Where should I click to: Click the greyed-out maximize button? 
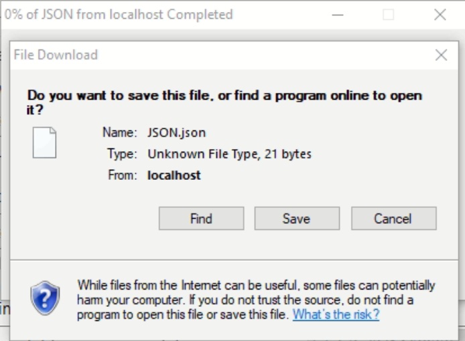(389, 15)
